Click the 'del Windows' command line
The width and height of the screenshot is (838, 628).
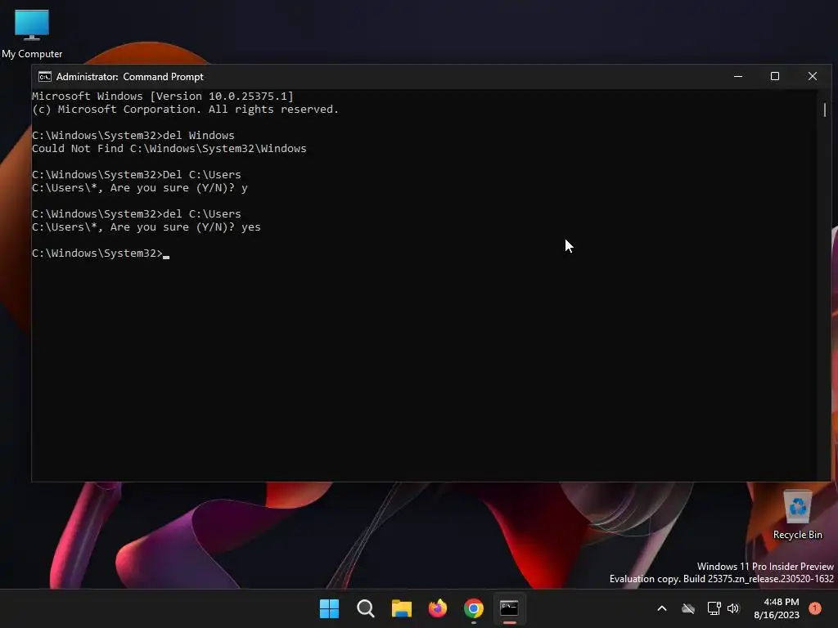[133, 135]
